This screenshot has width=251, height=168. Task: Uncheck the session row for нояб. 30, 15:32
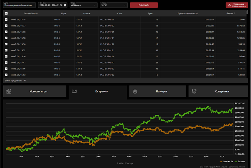6,50
